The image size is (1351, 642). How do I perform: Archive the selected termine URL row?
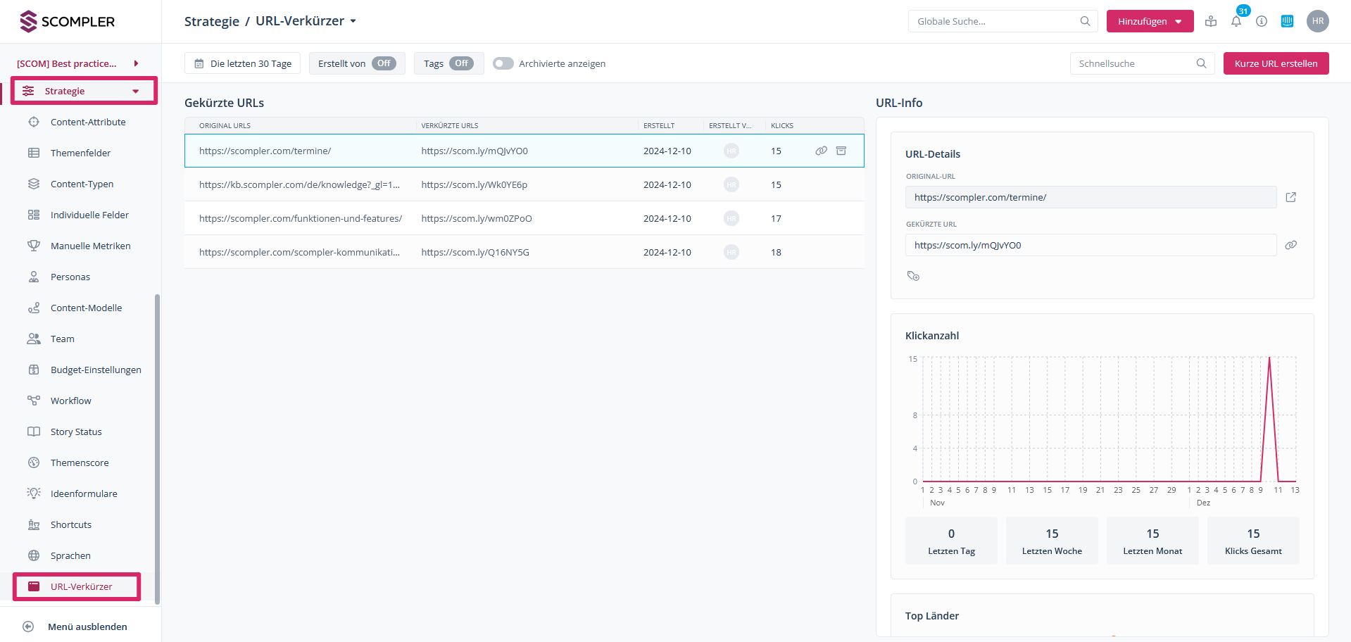(x=841, y=151)
